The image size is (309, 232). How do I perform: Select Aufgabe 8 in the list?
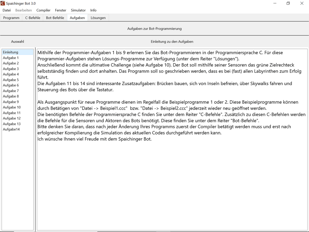tap(18, 96)
